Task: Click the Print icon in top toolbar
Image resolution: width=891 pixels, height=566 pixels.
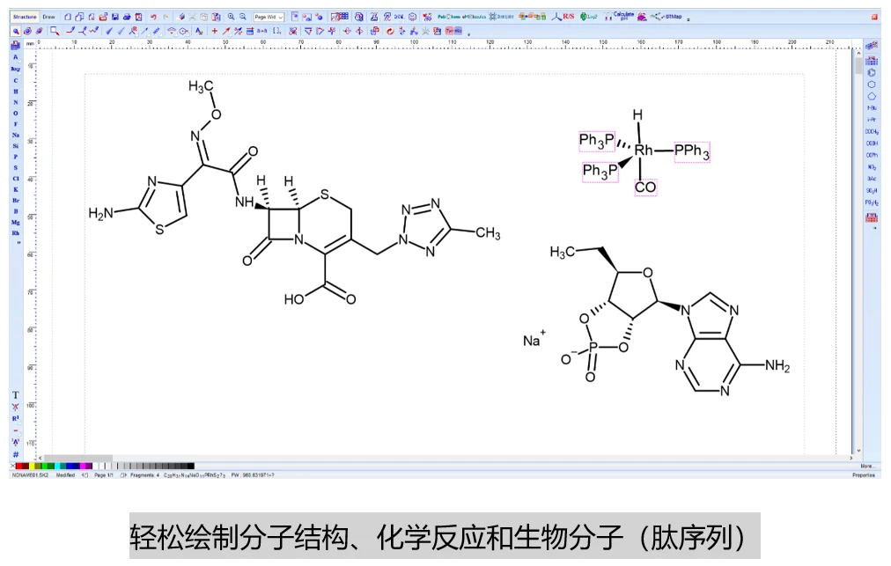Action: point(127,17)
